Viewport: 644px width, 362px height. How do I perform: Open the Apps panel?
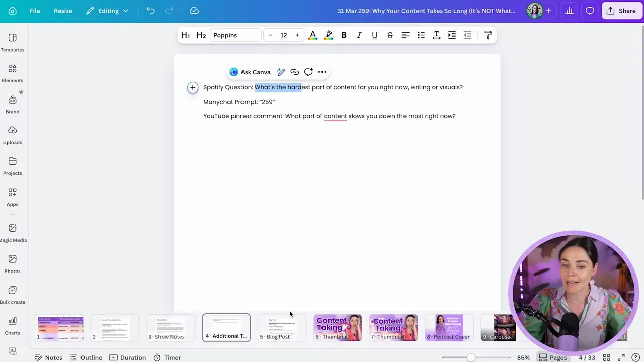point(13,197)
